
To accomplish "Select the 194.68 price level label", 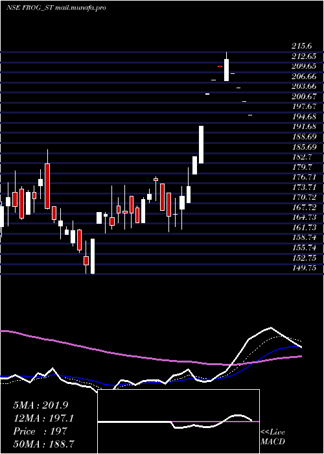I will point(304,117).
